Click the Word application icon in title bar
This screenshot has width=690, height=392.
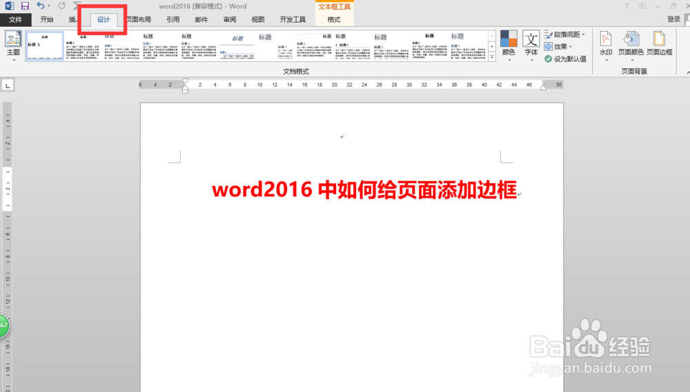point(9,6)
